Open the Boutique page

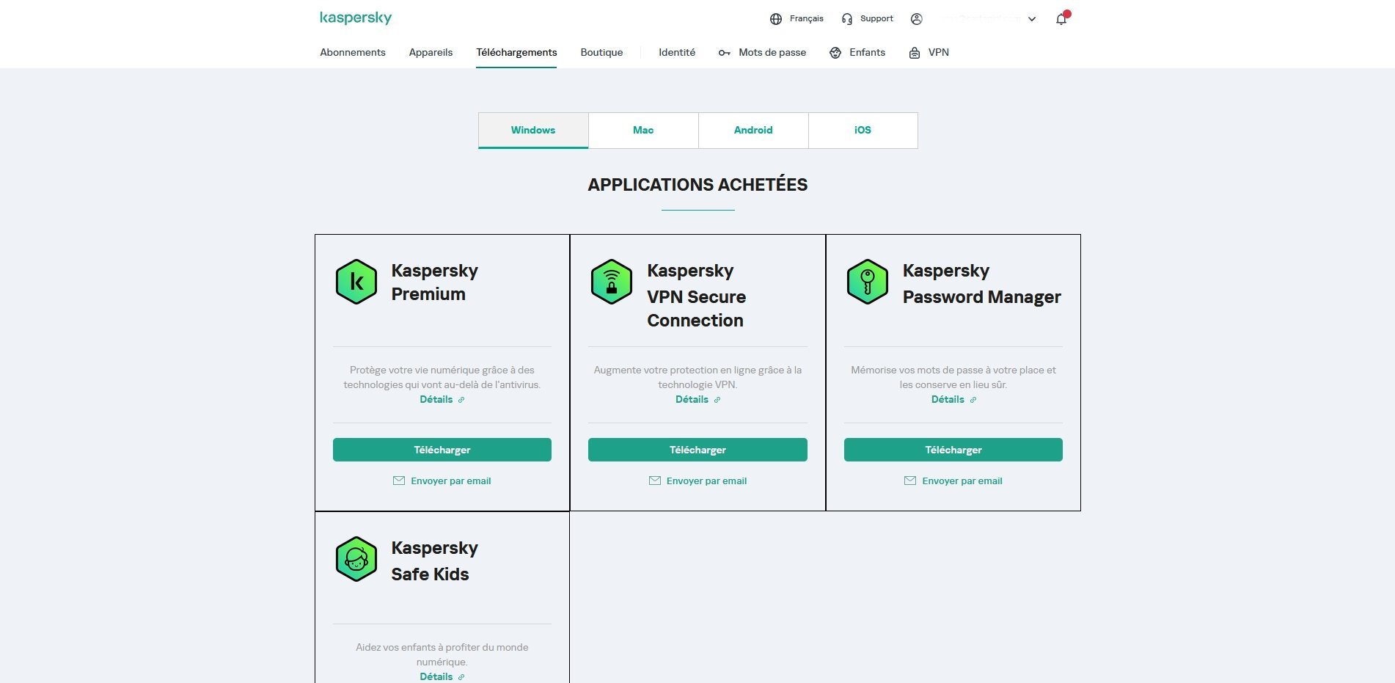(x=601, y=52)
